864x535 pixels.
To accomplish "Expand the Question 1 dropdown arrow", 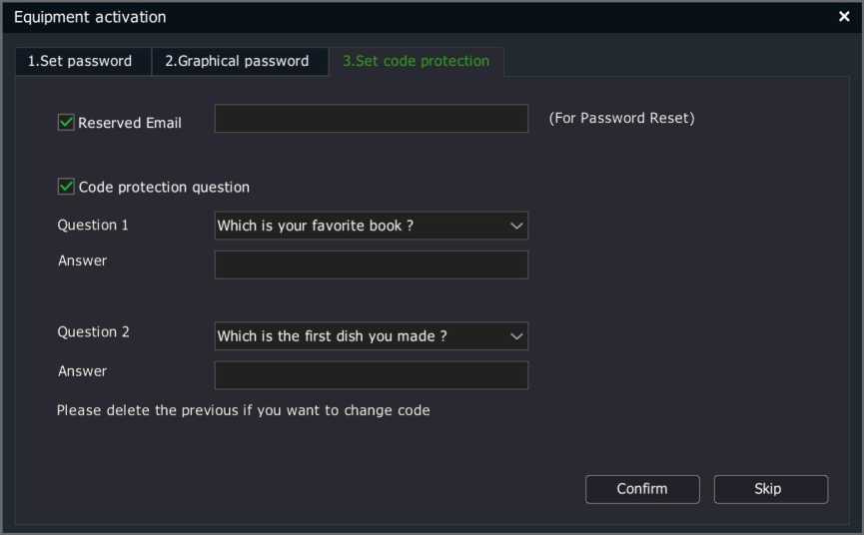I will 516,226.
